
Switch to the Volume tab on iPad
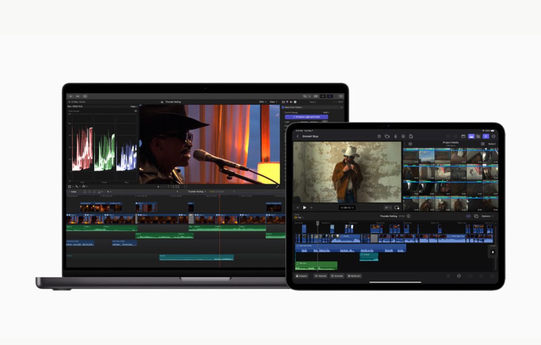click(321, 276)
